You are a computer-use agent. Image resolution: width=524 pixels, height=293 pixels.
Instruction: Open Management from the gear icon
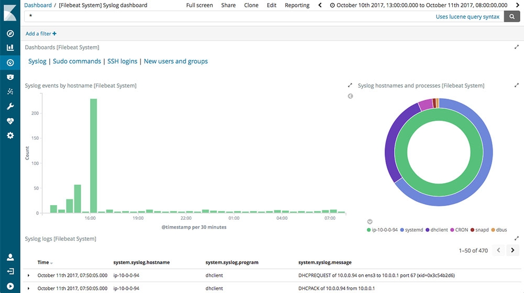tap(10, 136)
